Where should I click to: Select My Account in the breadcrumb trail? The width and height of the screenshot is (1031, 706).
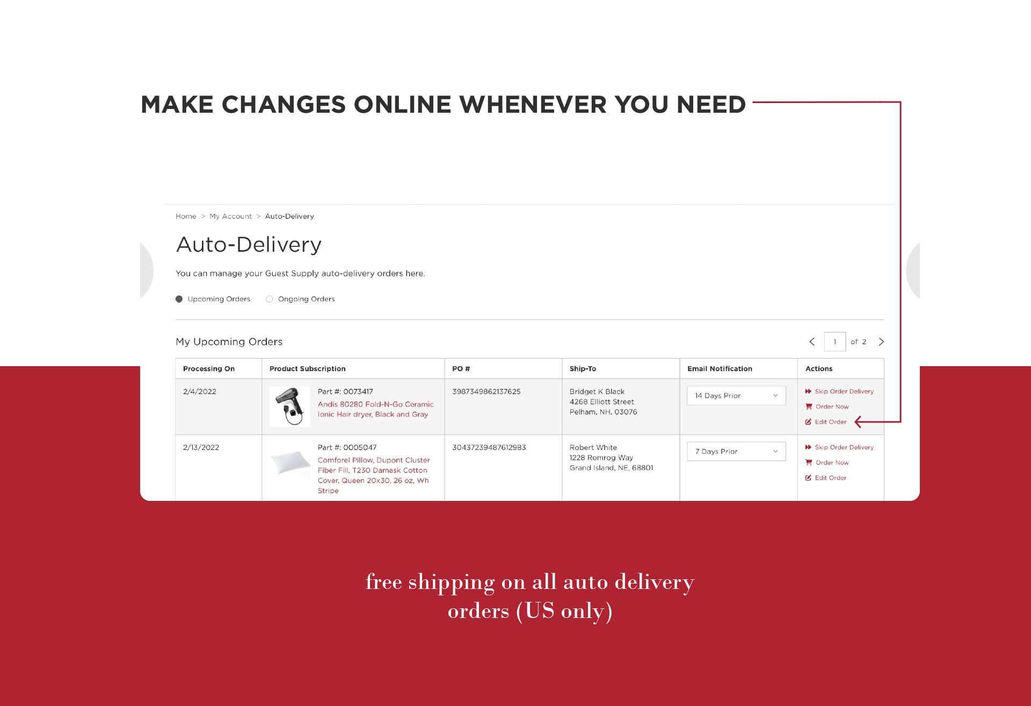point(230,216)
